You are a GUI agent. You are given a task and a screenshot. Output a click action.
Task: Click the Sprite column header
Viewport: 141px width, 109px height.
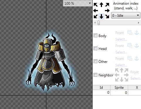coord(119,87)
